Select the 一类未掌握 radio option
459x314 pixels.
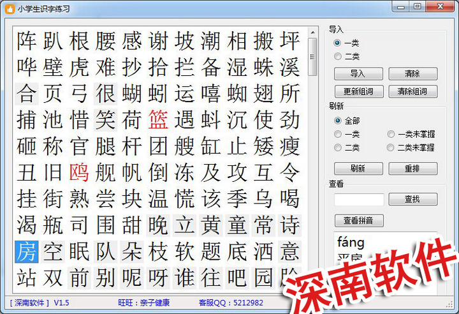[x=391, y=134]
